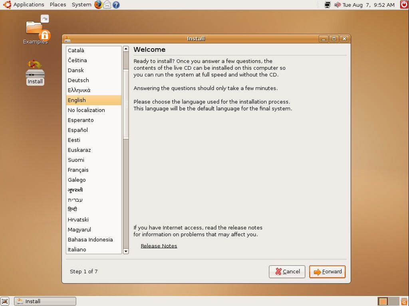Select Esperanto in the language list

click(93, 120)
